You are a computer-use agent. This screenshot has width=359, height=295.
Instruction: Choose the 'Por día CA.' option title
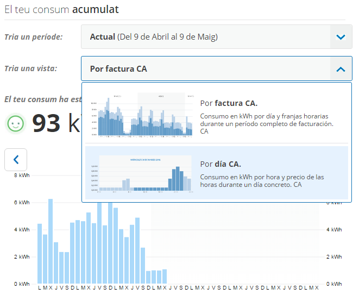221,164
